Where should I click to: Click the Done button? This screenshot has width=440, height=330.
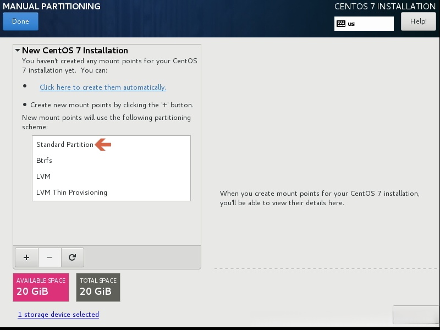(20, 21)
